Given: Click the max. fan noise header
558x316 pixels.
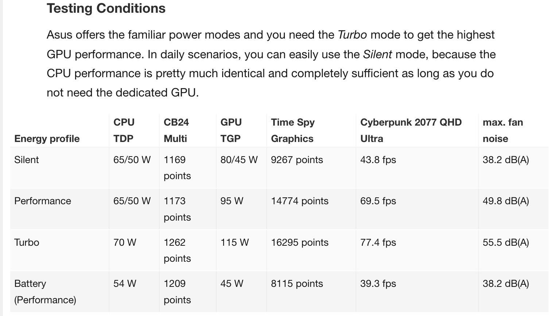Looking at the screenshot, I should click(x=503, y=130).
